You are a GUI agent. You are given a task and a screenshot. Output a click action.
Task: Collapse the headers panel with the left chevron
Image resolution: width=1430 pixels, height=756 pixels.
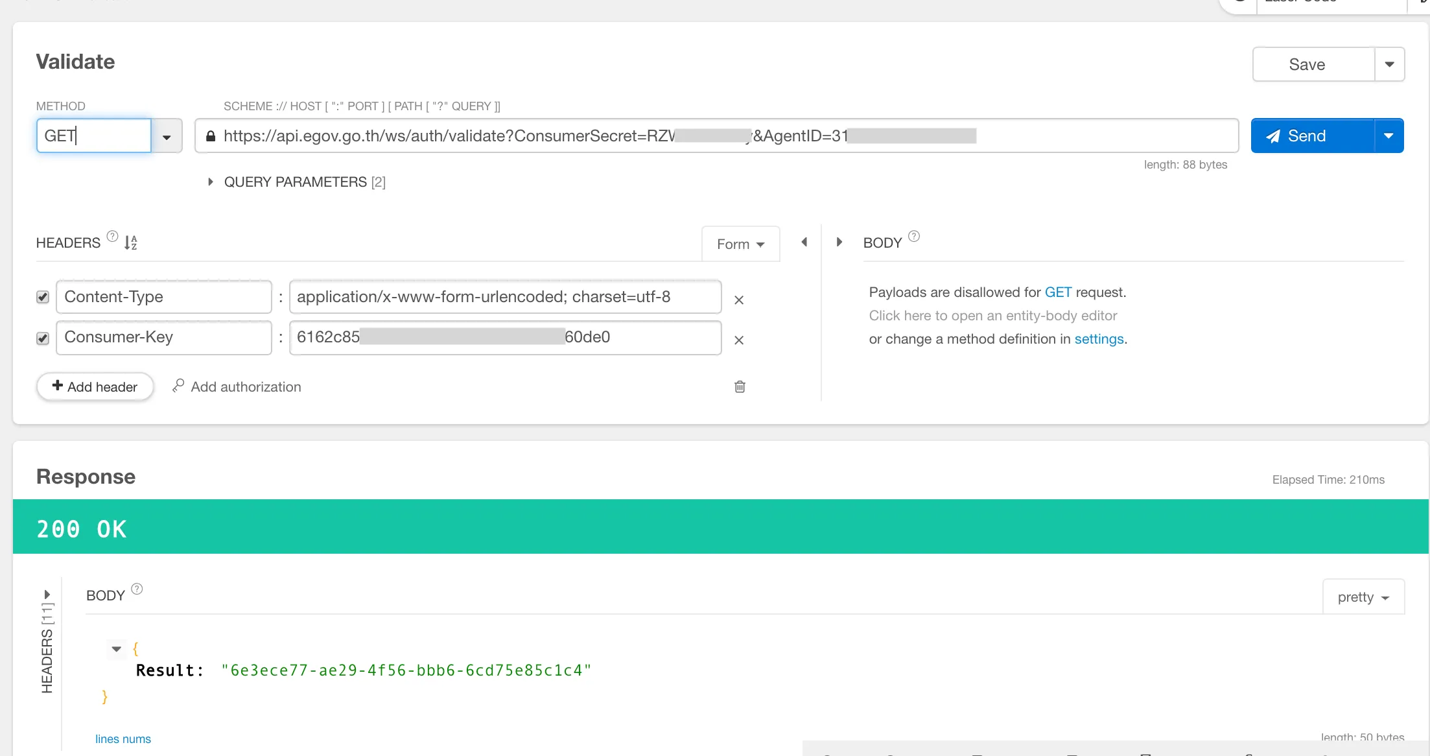click(x=804, y=242)
